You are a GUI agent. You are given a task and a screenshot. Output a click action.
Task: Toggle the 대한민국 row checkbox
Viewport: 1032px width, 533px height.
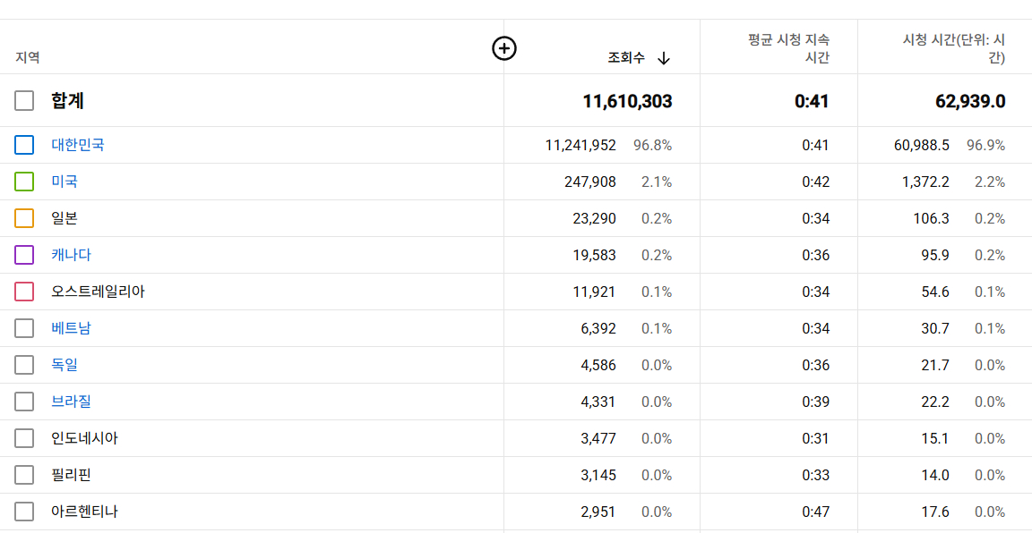click(x=24, y=145)
